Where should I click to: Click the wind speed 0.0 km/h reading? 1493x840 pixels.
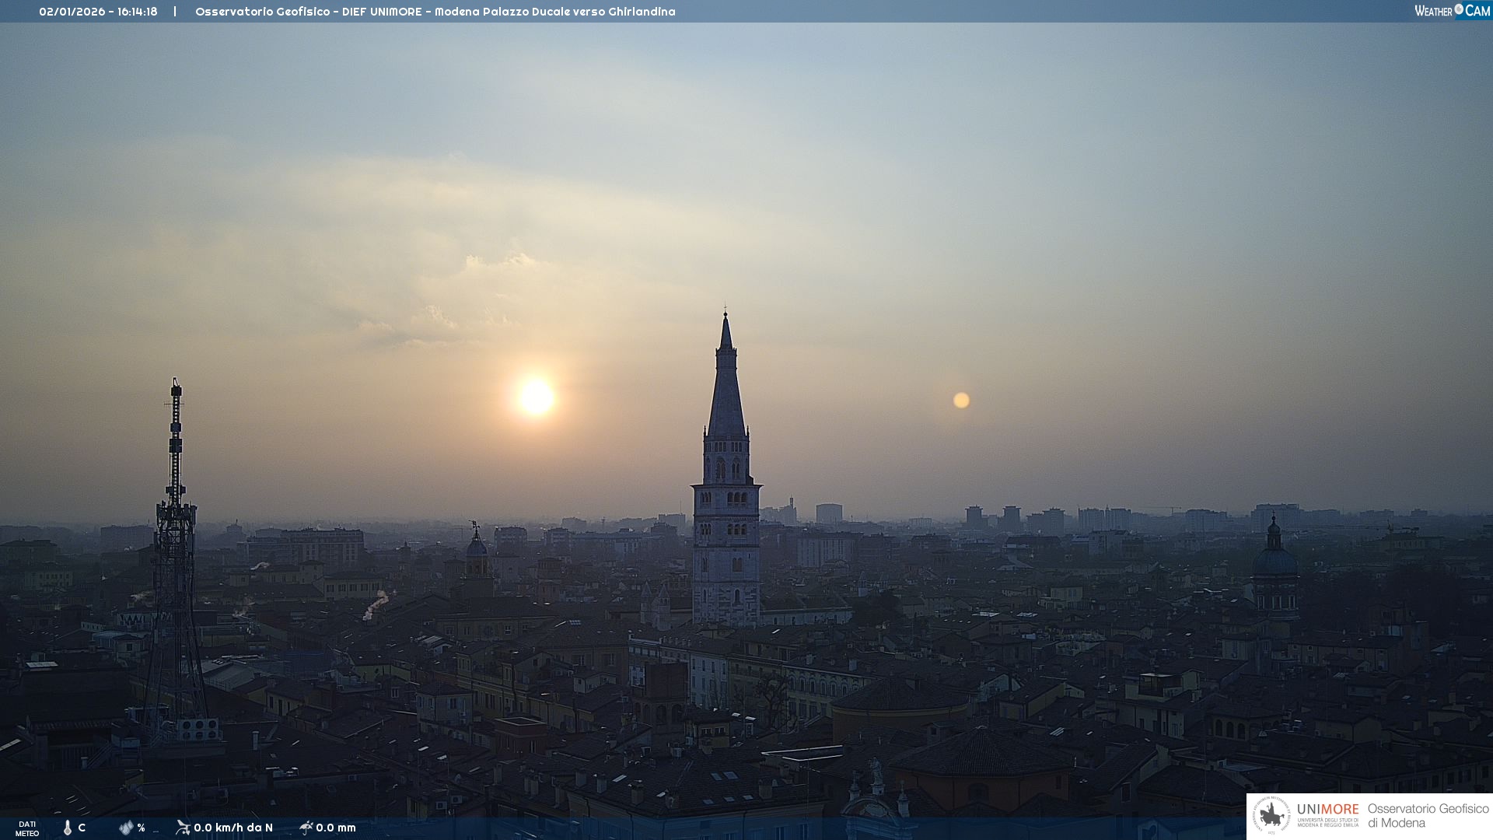(233, 828)
